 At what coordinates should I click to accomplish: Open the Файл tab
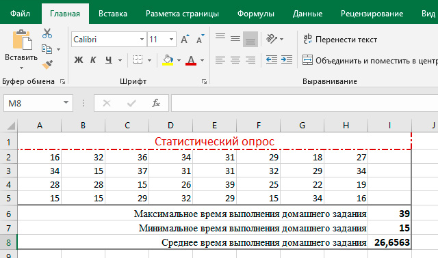[x=20, y=14]
